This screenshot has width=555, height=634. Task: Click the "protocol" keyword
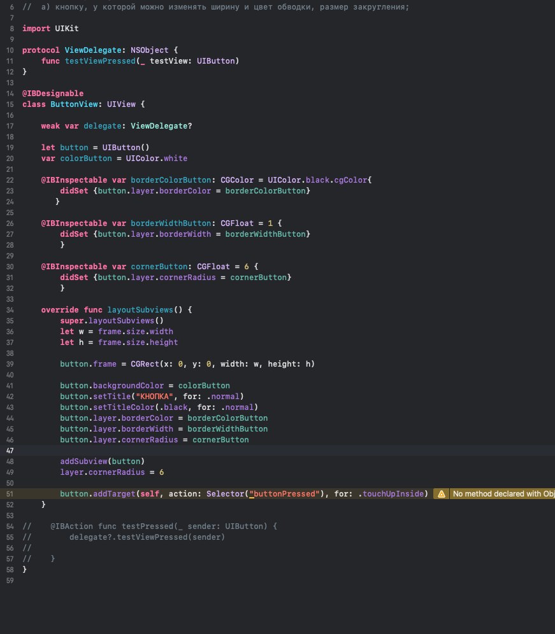pos(41,50)
